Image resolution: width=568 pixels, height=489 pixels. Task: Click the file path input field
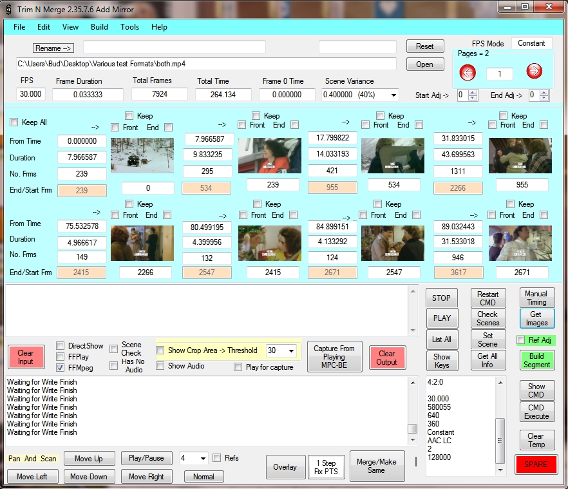coord(206,64)
